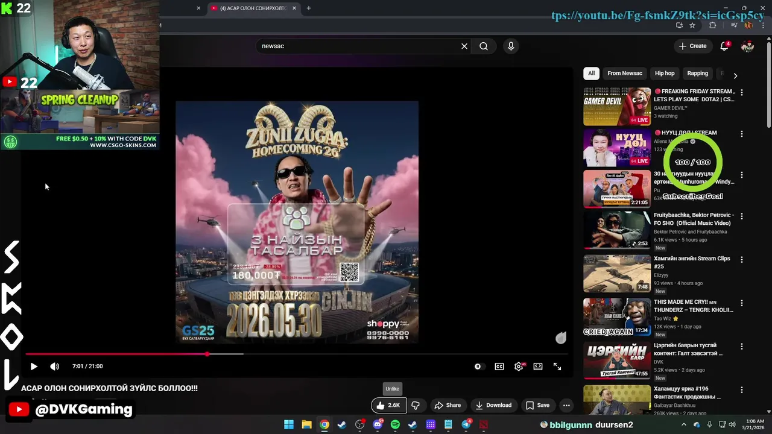Open Хамгийн энгийн Stream Clips #25 title

[x=692, y=262]
